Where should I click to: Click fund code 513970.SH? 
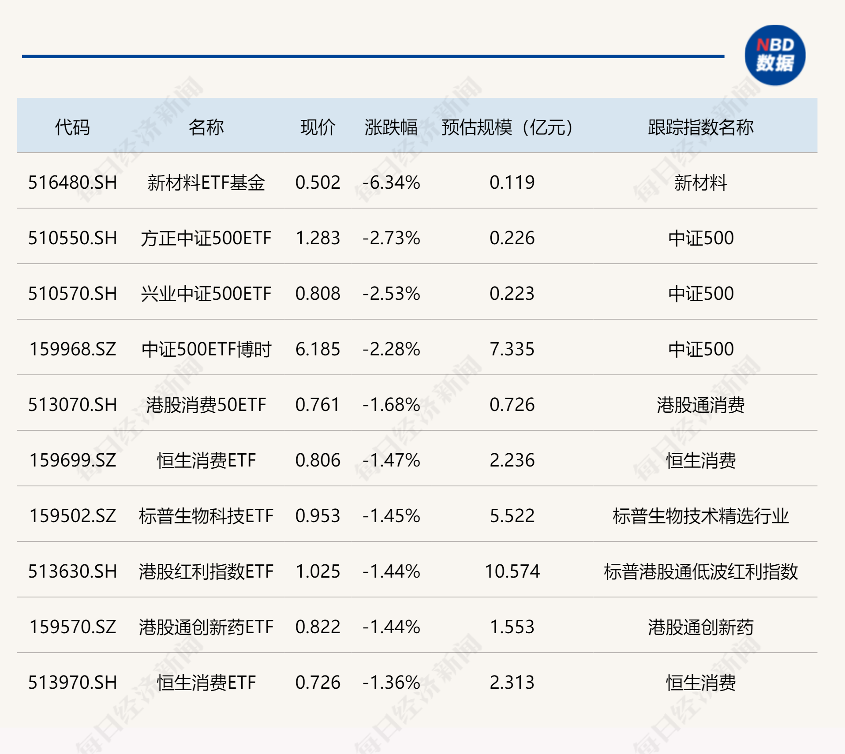pyautogui.click(x=73, y=683)
